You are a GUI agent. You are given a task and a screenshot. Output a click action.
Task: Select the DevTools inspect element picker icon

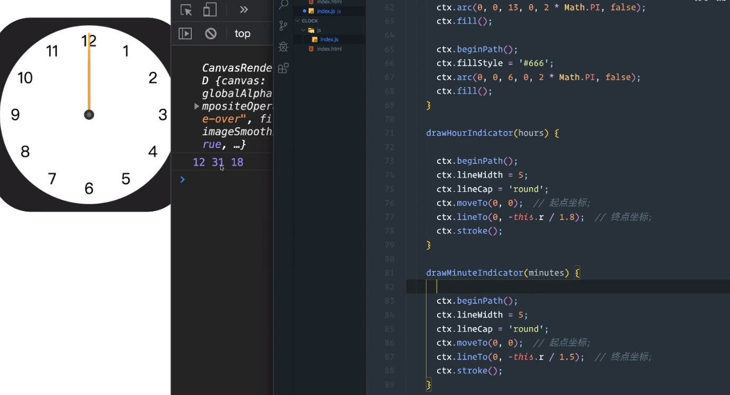click(x=186, y=10)
